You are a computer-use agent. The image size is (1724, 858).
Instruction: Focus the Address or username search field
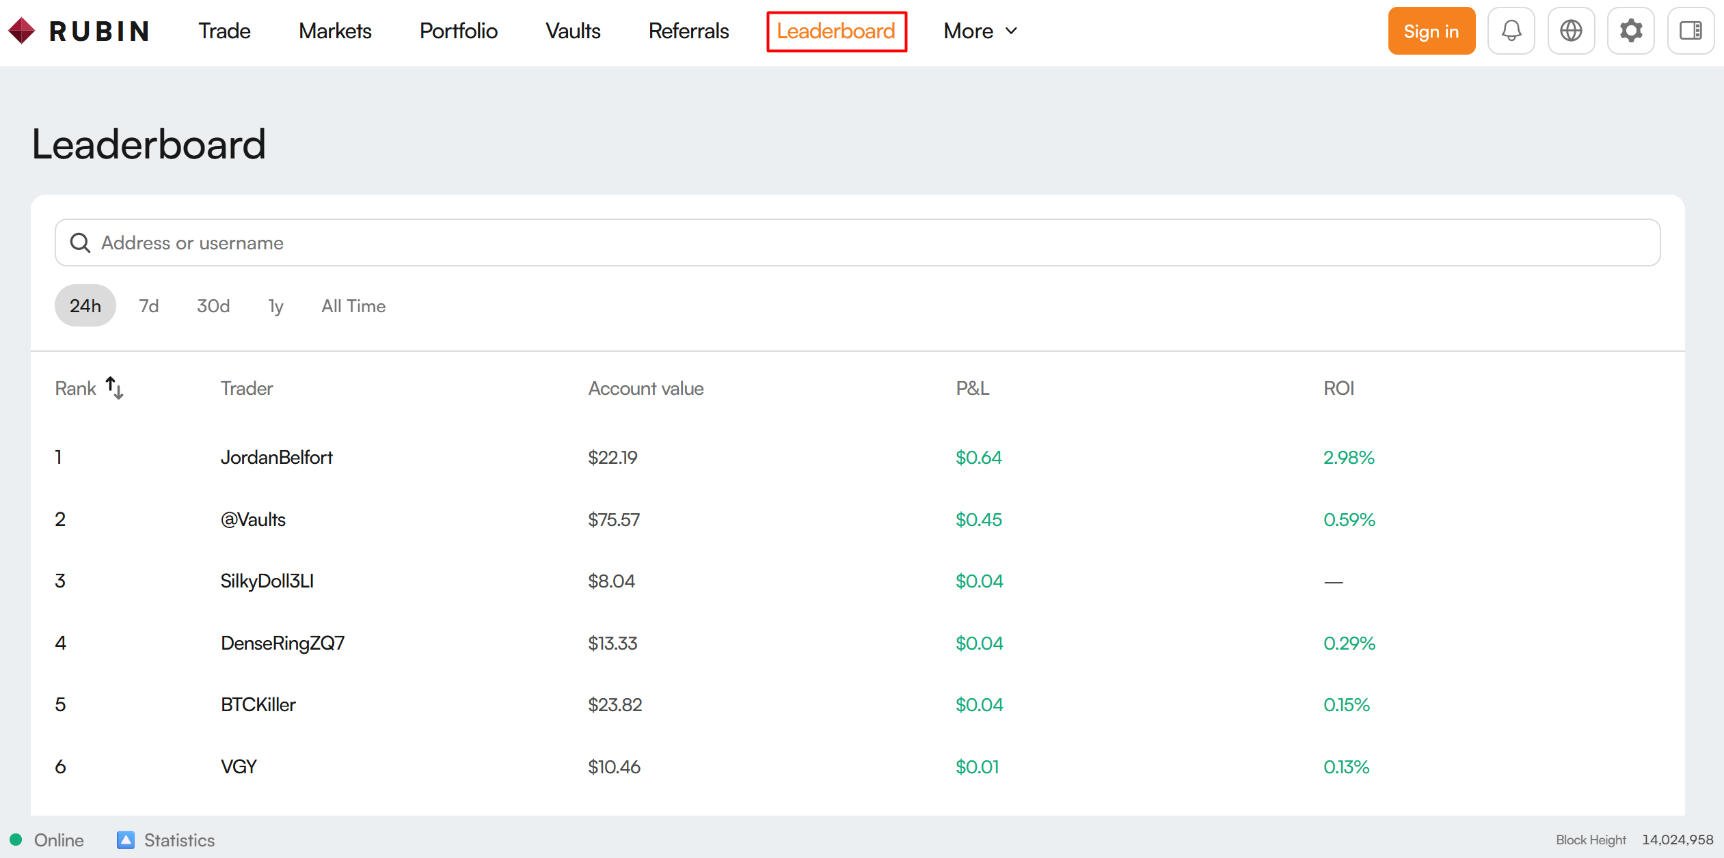[x=857, y=243]
